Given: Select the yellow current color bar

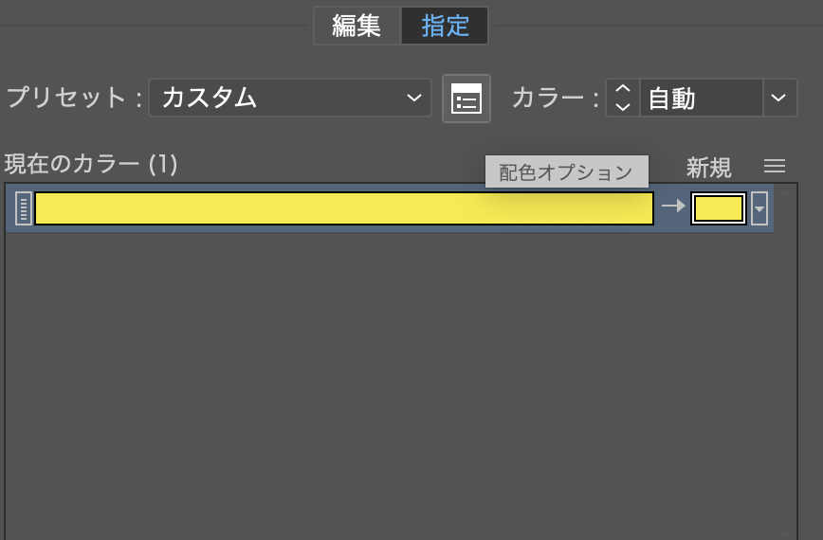Looking at the screenshot, I should [343, 208].
